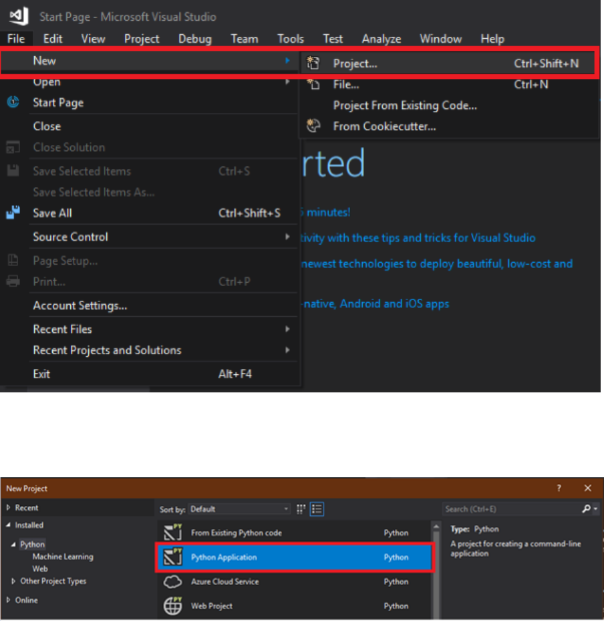The width and height of the screenshot is (604, 621).
Task: Open Account Settings... menu item
Action: pos(150,305)
